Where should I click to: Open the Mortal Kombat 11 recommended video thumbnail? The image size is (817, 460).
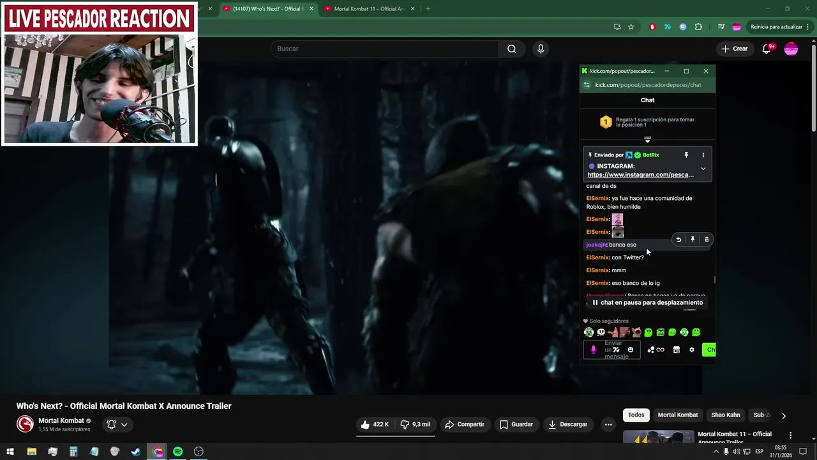pos(658,438)
